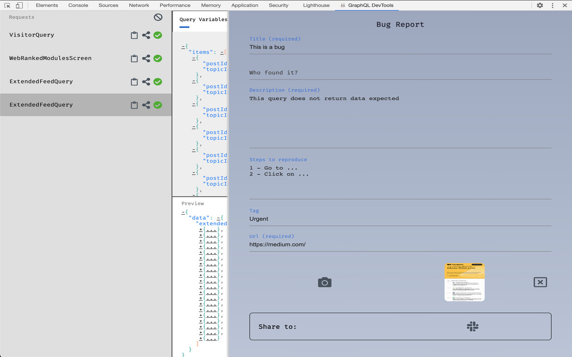The width and height of the screenshot is (572, 357).
Task: Share the bug report to Slack
Action: click(x=472, y=326)
